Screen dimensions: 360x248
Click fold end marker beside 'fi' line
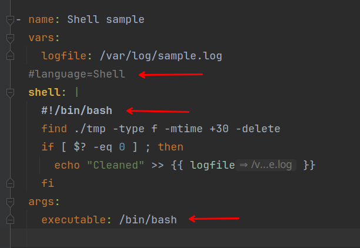point(11,183)
